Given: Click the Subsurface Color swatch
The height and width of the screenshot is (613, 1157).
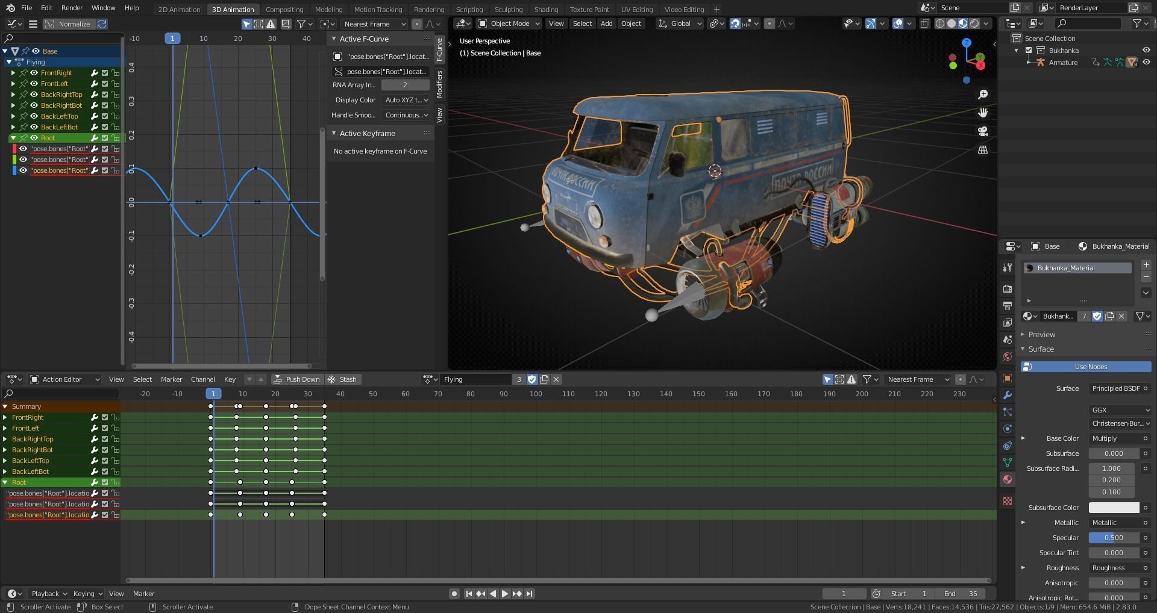Looking at the screenshot, I should point(1114,508).
